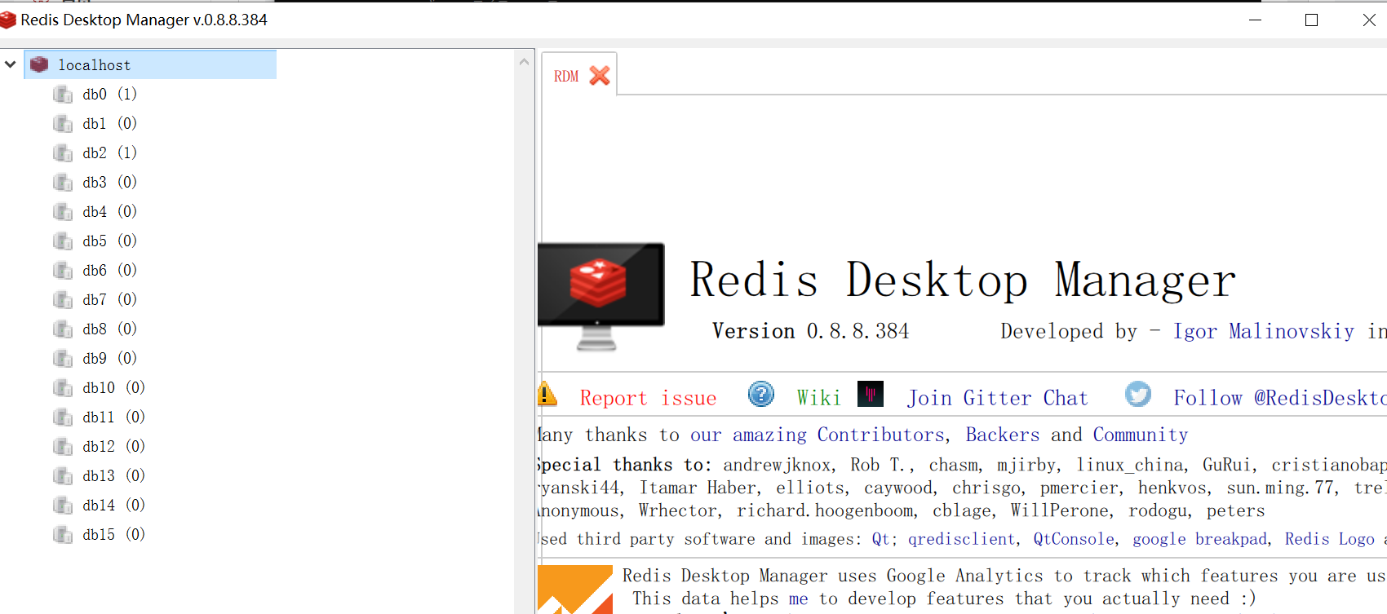Open the Wiki link
This screenshot has width=1387, height=614.
point(818,398)
